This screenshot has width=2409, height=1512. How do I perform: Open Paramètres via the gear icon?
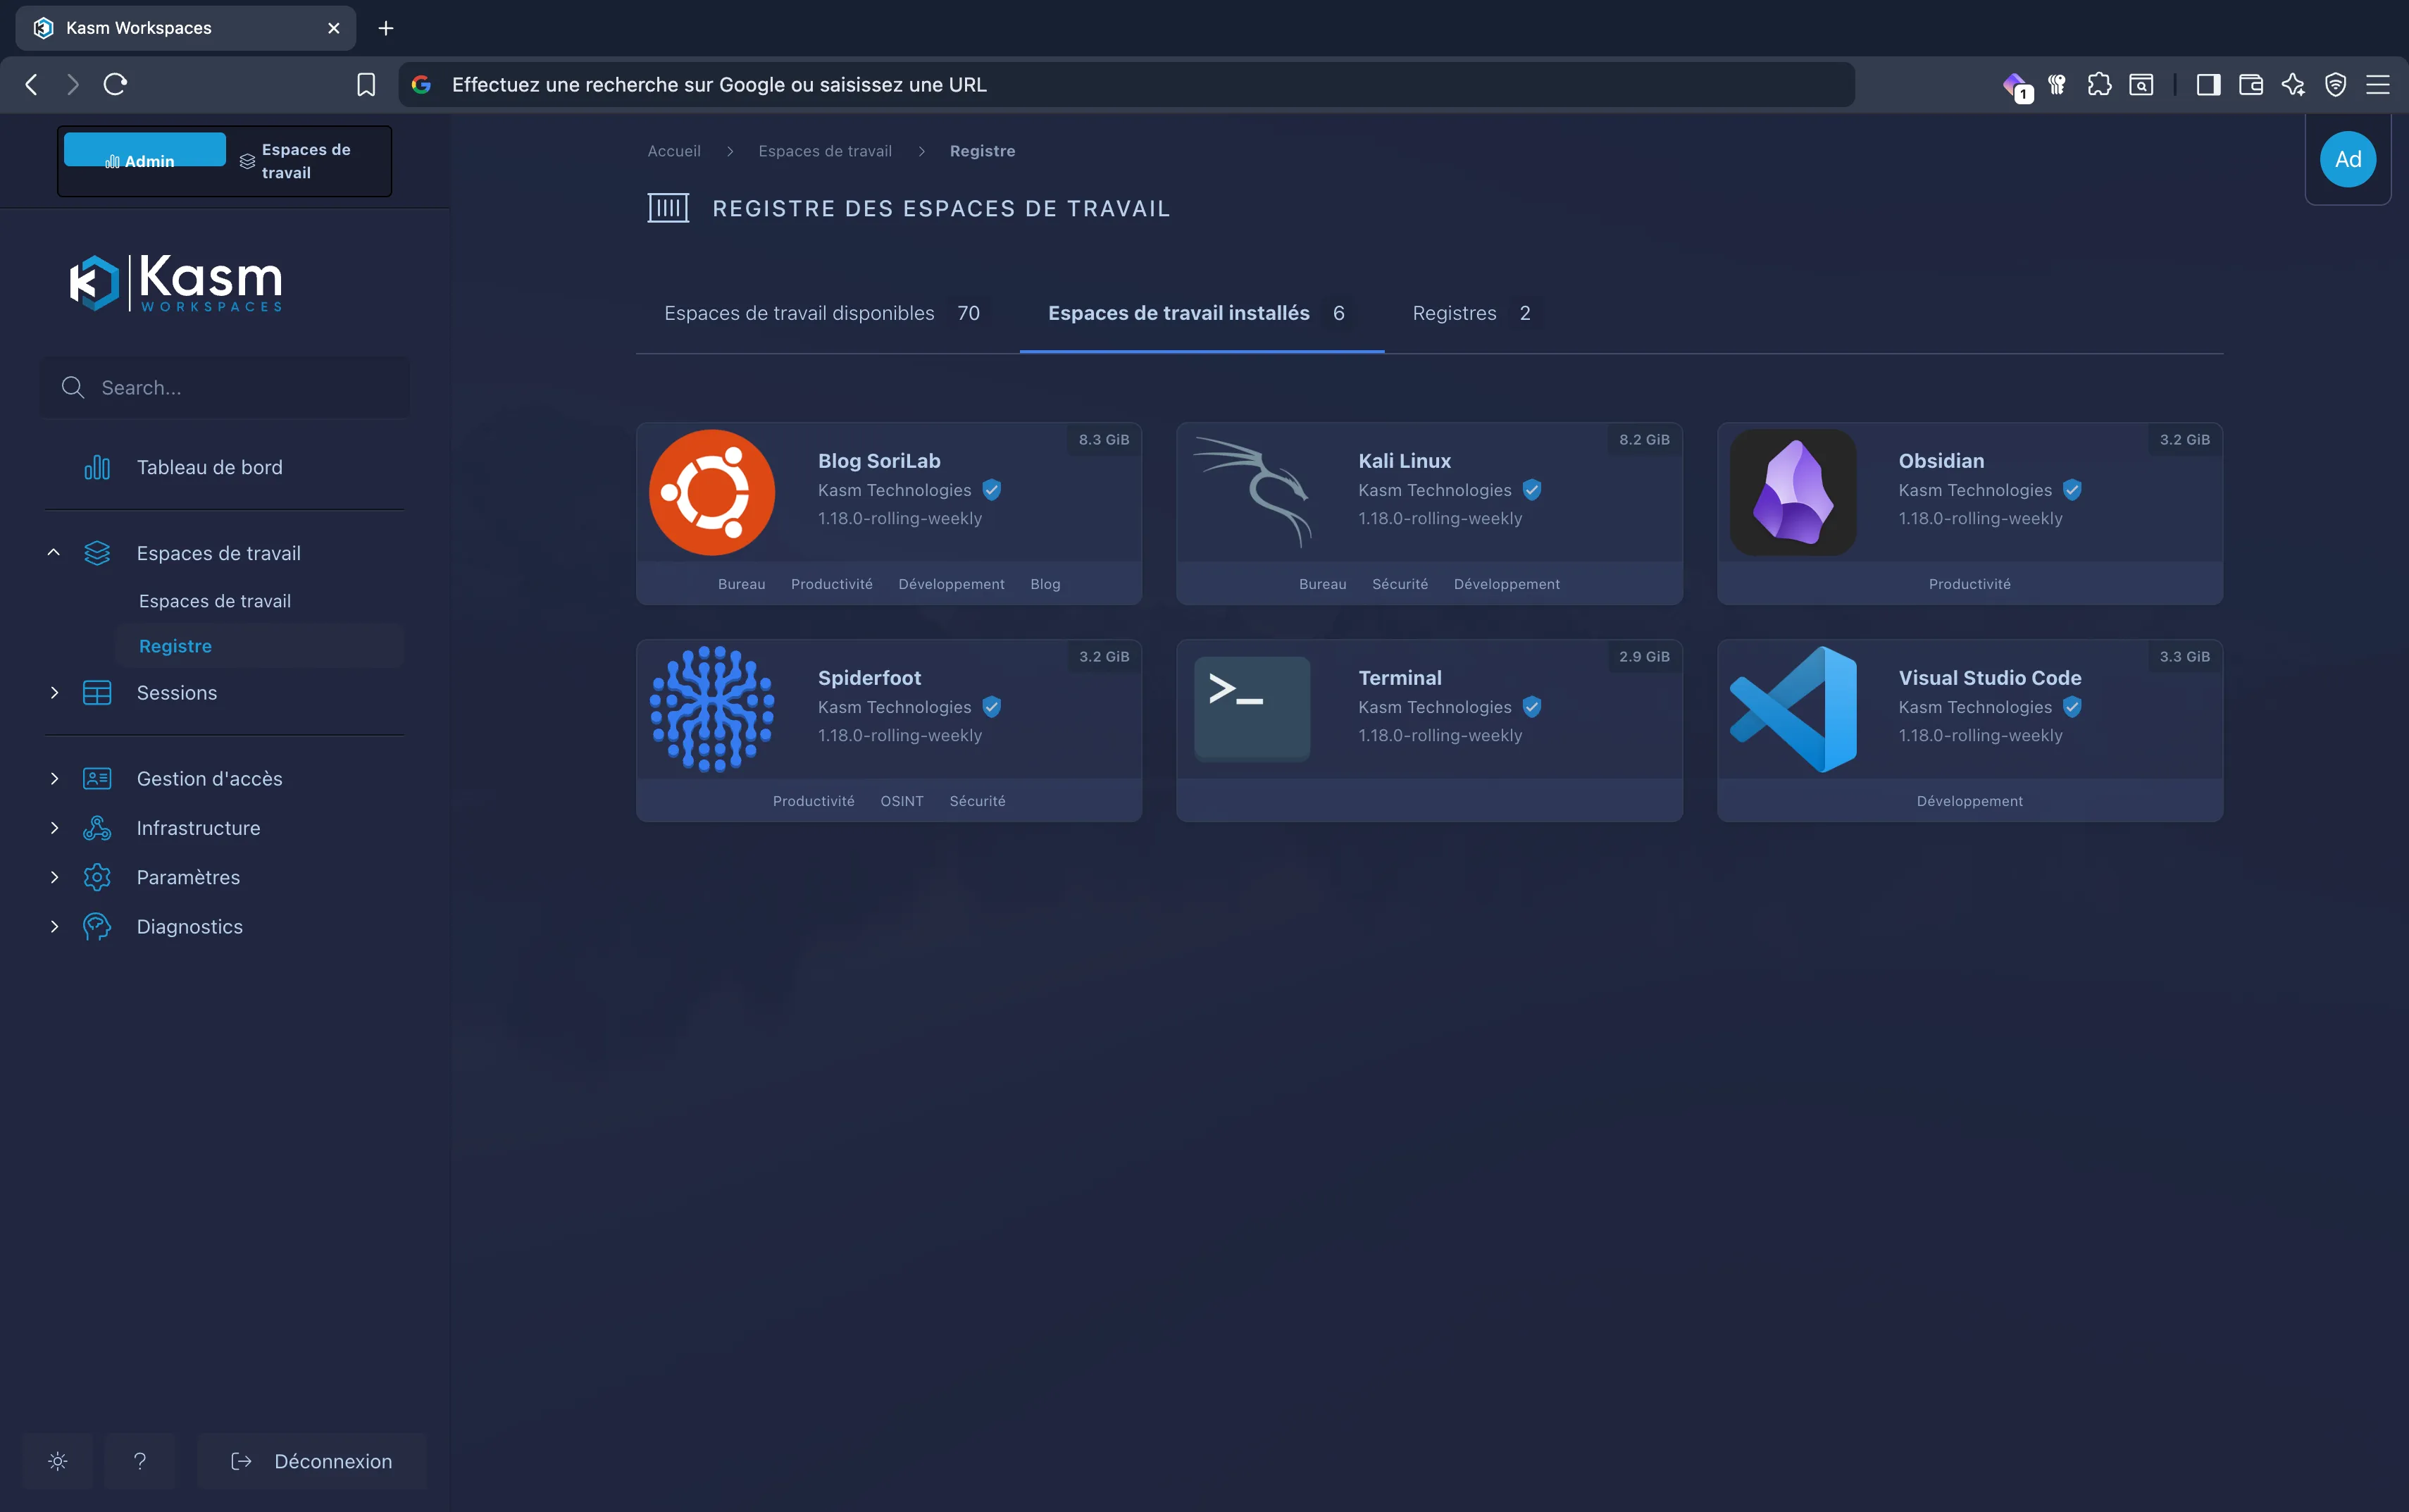[x=96, y=877]
